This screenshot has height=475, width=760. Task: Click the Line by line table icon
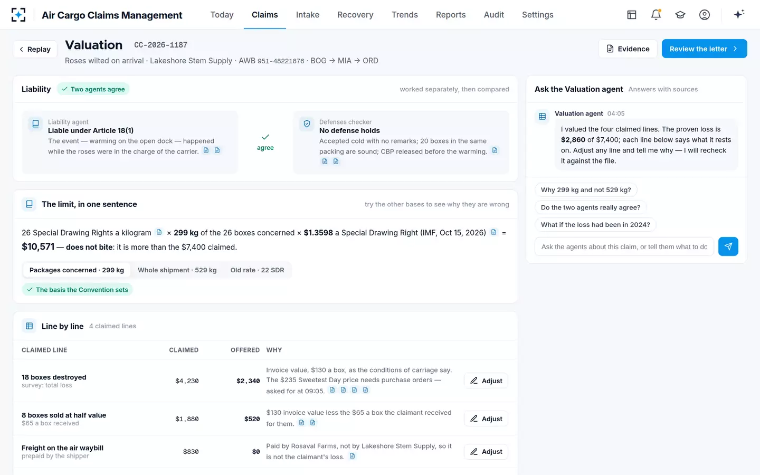click(29, 326)
